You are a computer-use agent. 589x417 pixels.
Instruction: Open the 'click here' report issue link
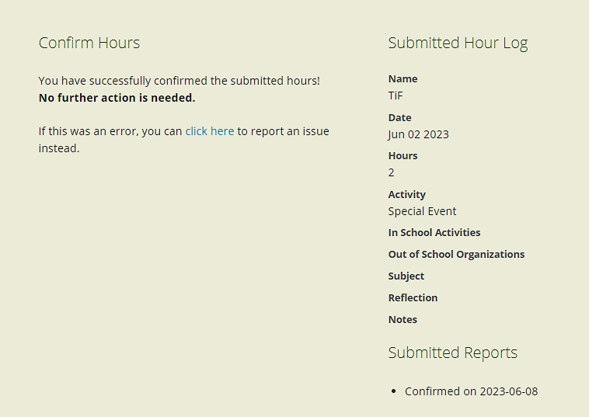coord(210,131)
